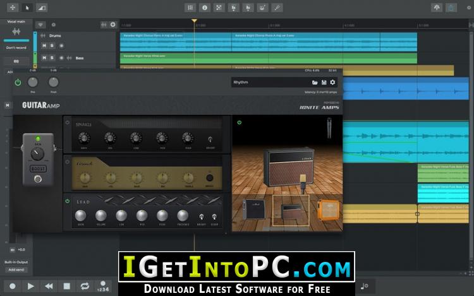The height and width of the screenshot is (296, 474).
Task: Click the Drums track name
Action: 55,35
